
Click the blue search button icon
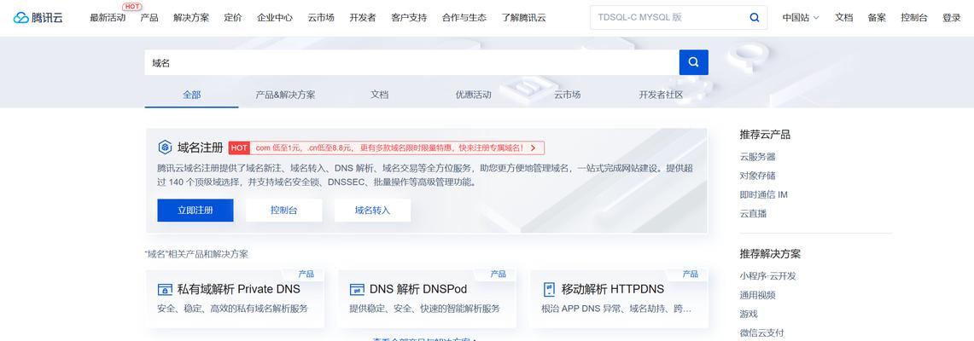[x=693, y=62]
